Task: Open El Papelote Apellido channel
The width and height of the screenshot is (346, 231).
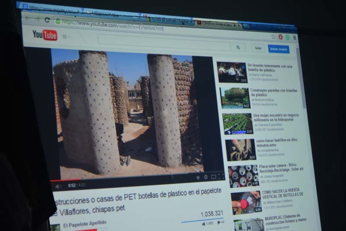Action: point(85,224)
